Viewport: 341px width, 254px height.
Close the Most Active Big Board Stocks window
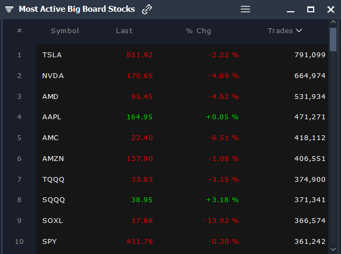click(x=331, y=9)
